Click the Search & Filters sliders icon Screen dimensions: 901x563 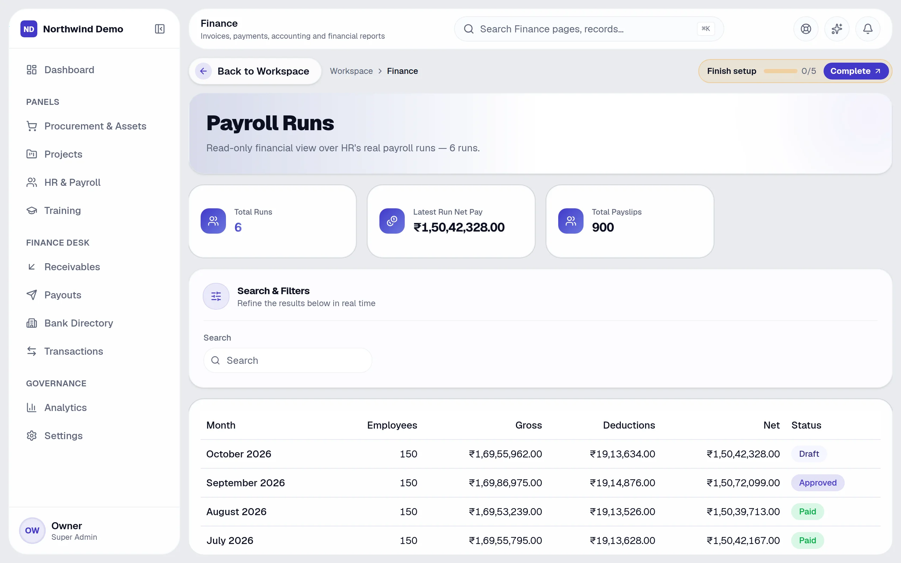[x=216, y=296]
